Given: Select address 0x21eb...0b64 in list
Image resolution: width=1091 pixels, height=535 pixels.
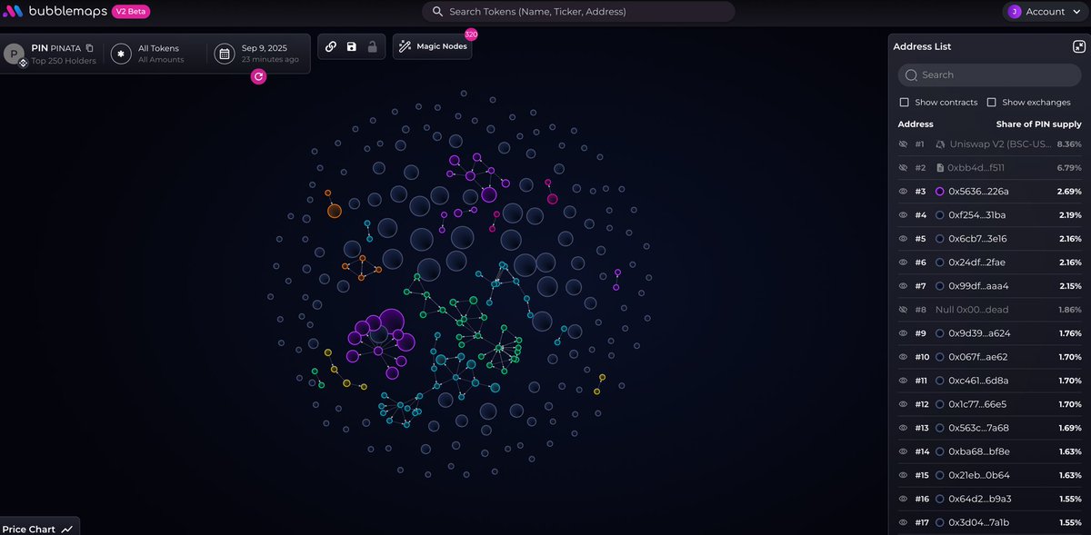Looking at the screenshot, I should [x=978, y=475].
